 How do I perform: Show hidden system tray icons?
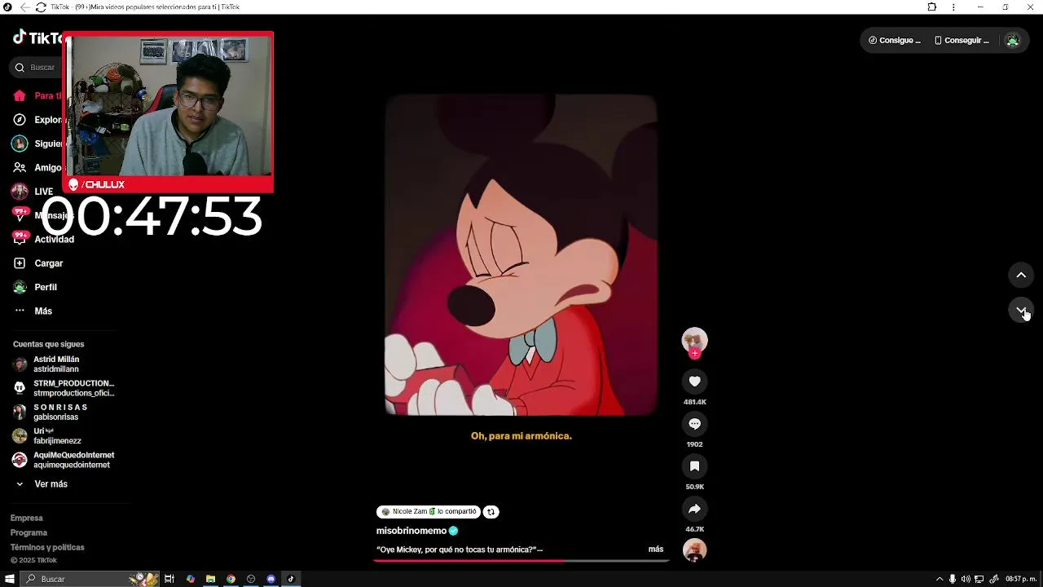tap(940, 579)
